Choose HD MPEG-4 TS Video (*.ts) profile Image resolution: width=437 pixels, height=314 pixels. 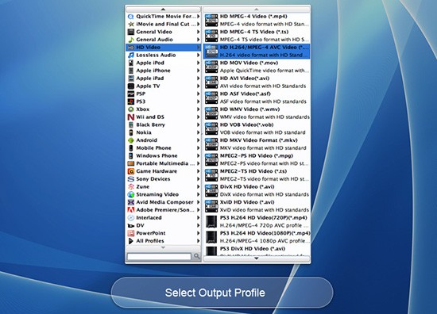point(257,36)
